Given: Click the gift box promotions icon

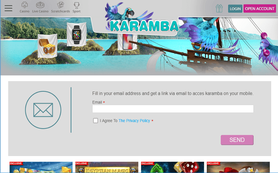Looking at the screenshot, I should [x=219, y=8].
